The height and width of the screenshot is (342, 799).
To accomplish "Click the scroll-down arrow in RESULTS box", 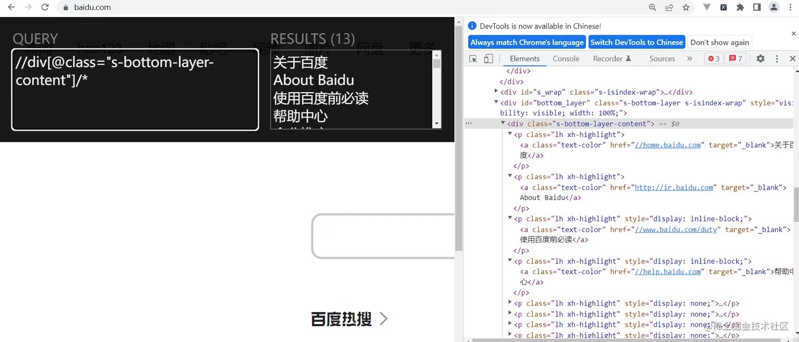I will point(437,124).
